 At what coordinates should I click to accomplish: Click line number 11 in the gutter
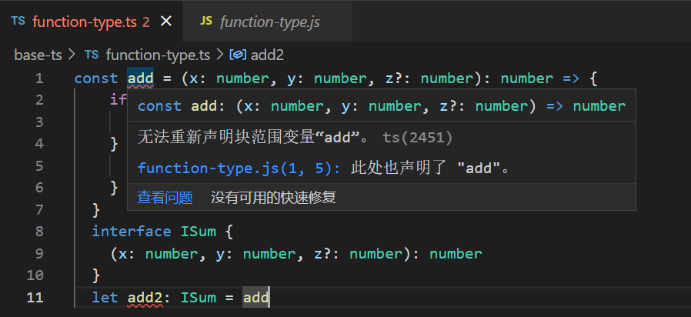click(35, 298)
